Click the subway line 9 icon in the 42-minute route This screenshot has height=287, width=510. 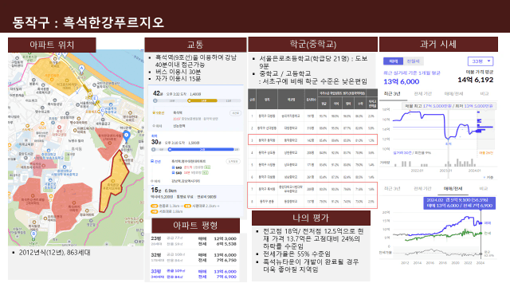coord(154,112)
